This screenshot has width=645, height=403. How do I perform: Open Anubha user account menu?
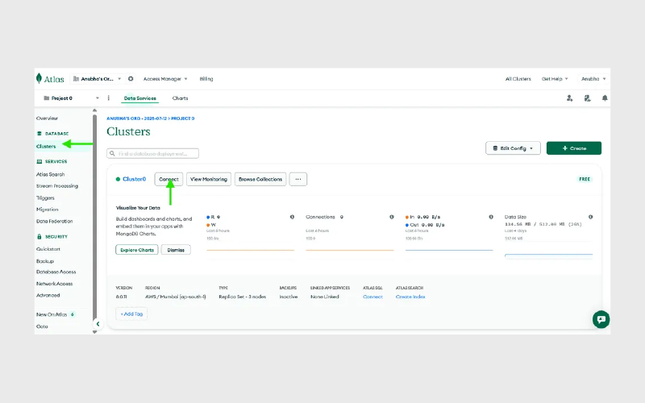(x=593, y=78)
